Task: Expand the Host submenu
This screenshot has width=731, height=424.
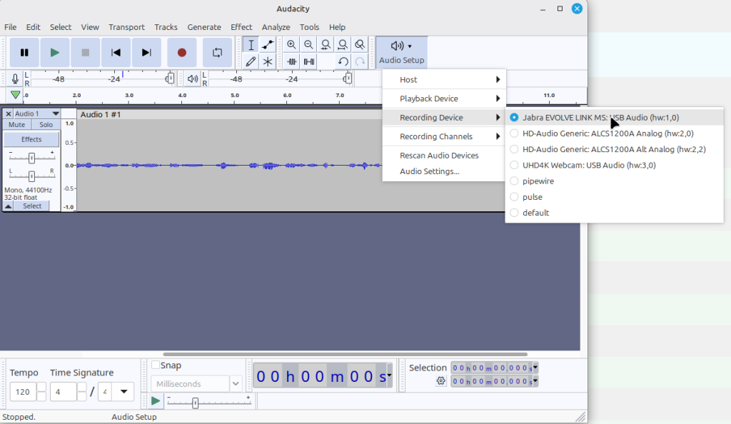Action: 443,80
